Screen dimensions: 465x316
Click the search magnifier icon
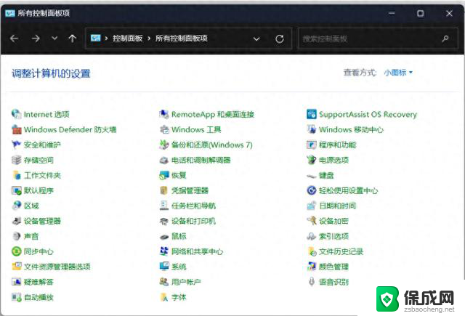pyautogui.click(x=445, y=39)
